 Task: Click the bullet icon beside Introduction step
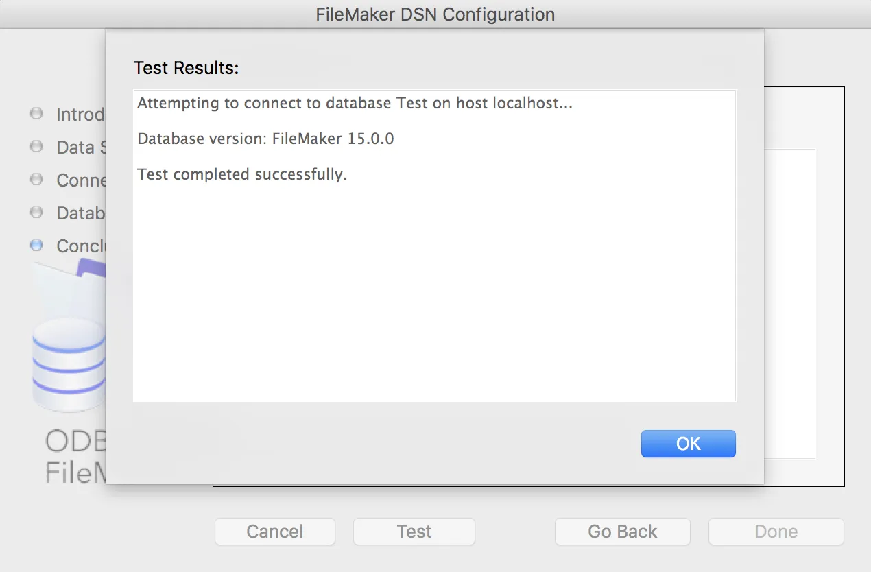36,114
